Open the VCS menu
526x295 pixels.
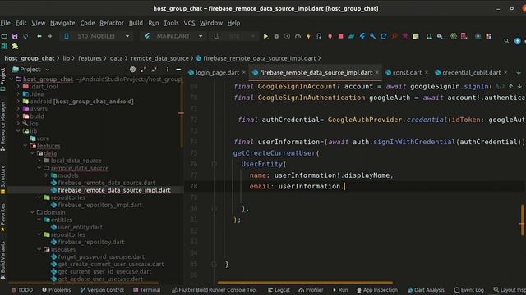pyautogui.click(x=189, y=23)
